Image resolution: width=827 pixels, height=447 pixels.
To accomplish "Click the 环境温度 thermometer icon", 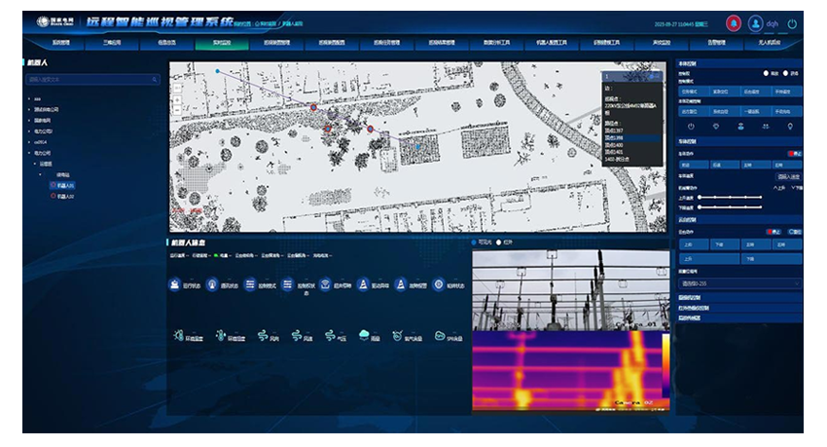I will [x=178, y=335].
